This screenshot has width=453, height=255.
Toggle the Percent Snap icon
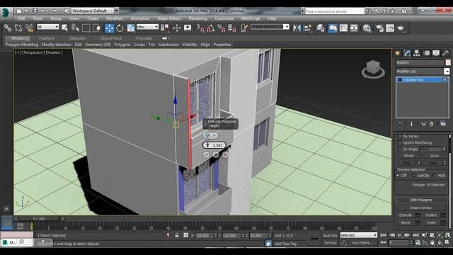point(222,28)
